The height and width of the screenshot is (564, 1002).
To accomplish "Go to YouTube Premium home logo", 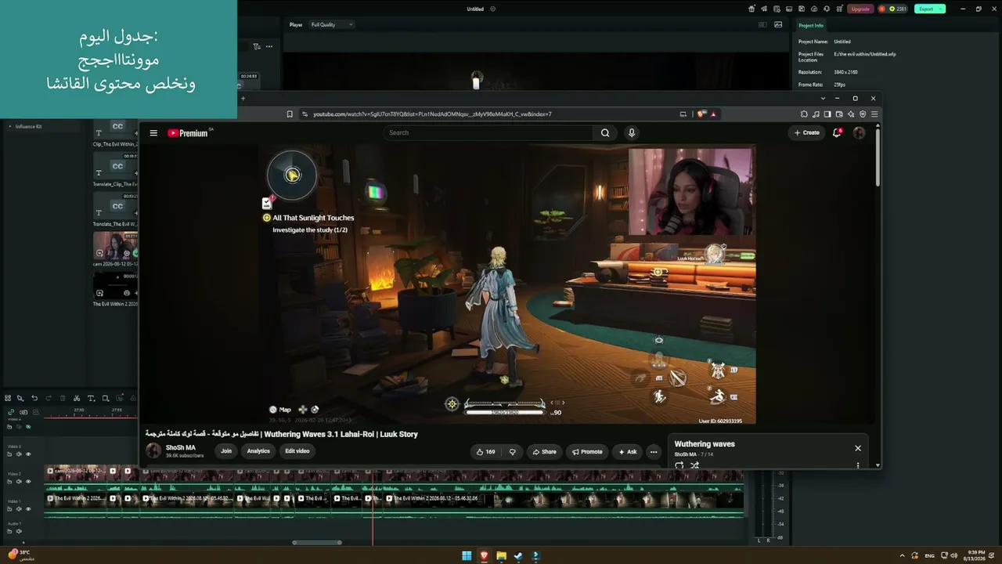I will 188,133.
